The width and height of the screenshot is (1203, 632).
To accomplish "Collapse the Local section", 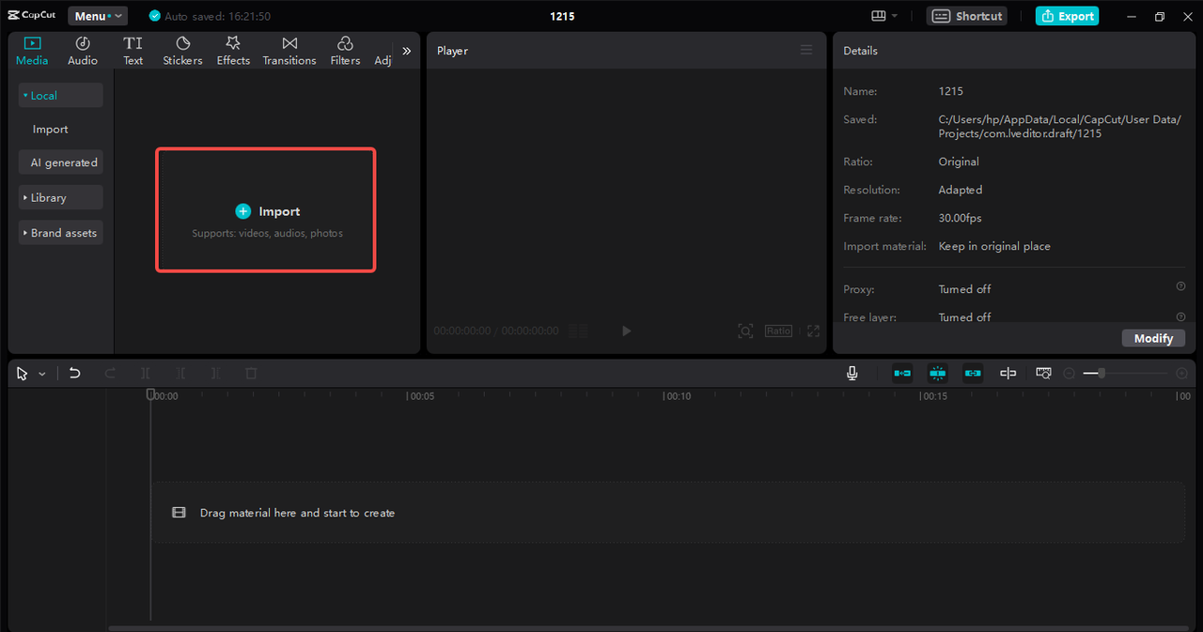I will pyautogui.click(x=60, y=95).
